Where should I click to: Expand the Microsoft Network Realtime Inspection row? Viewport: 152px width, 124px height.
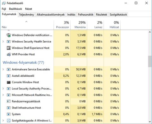point(3,95)
